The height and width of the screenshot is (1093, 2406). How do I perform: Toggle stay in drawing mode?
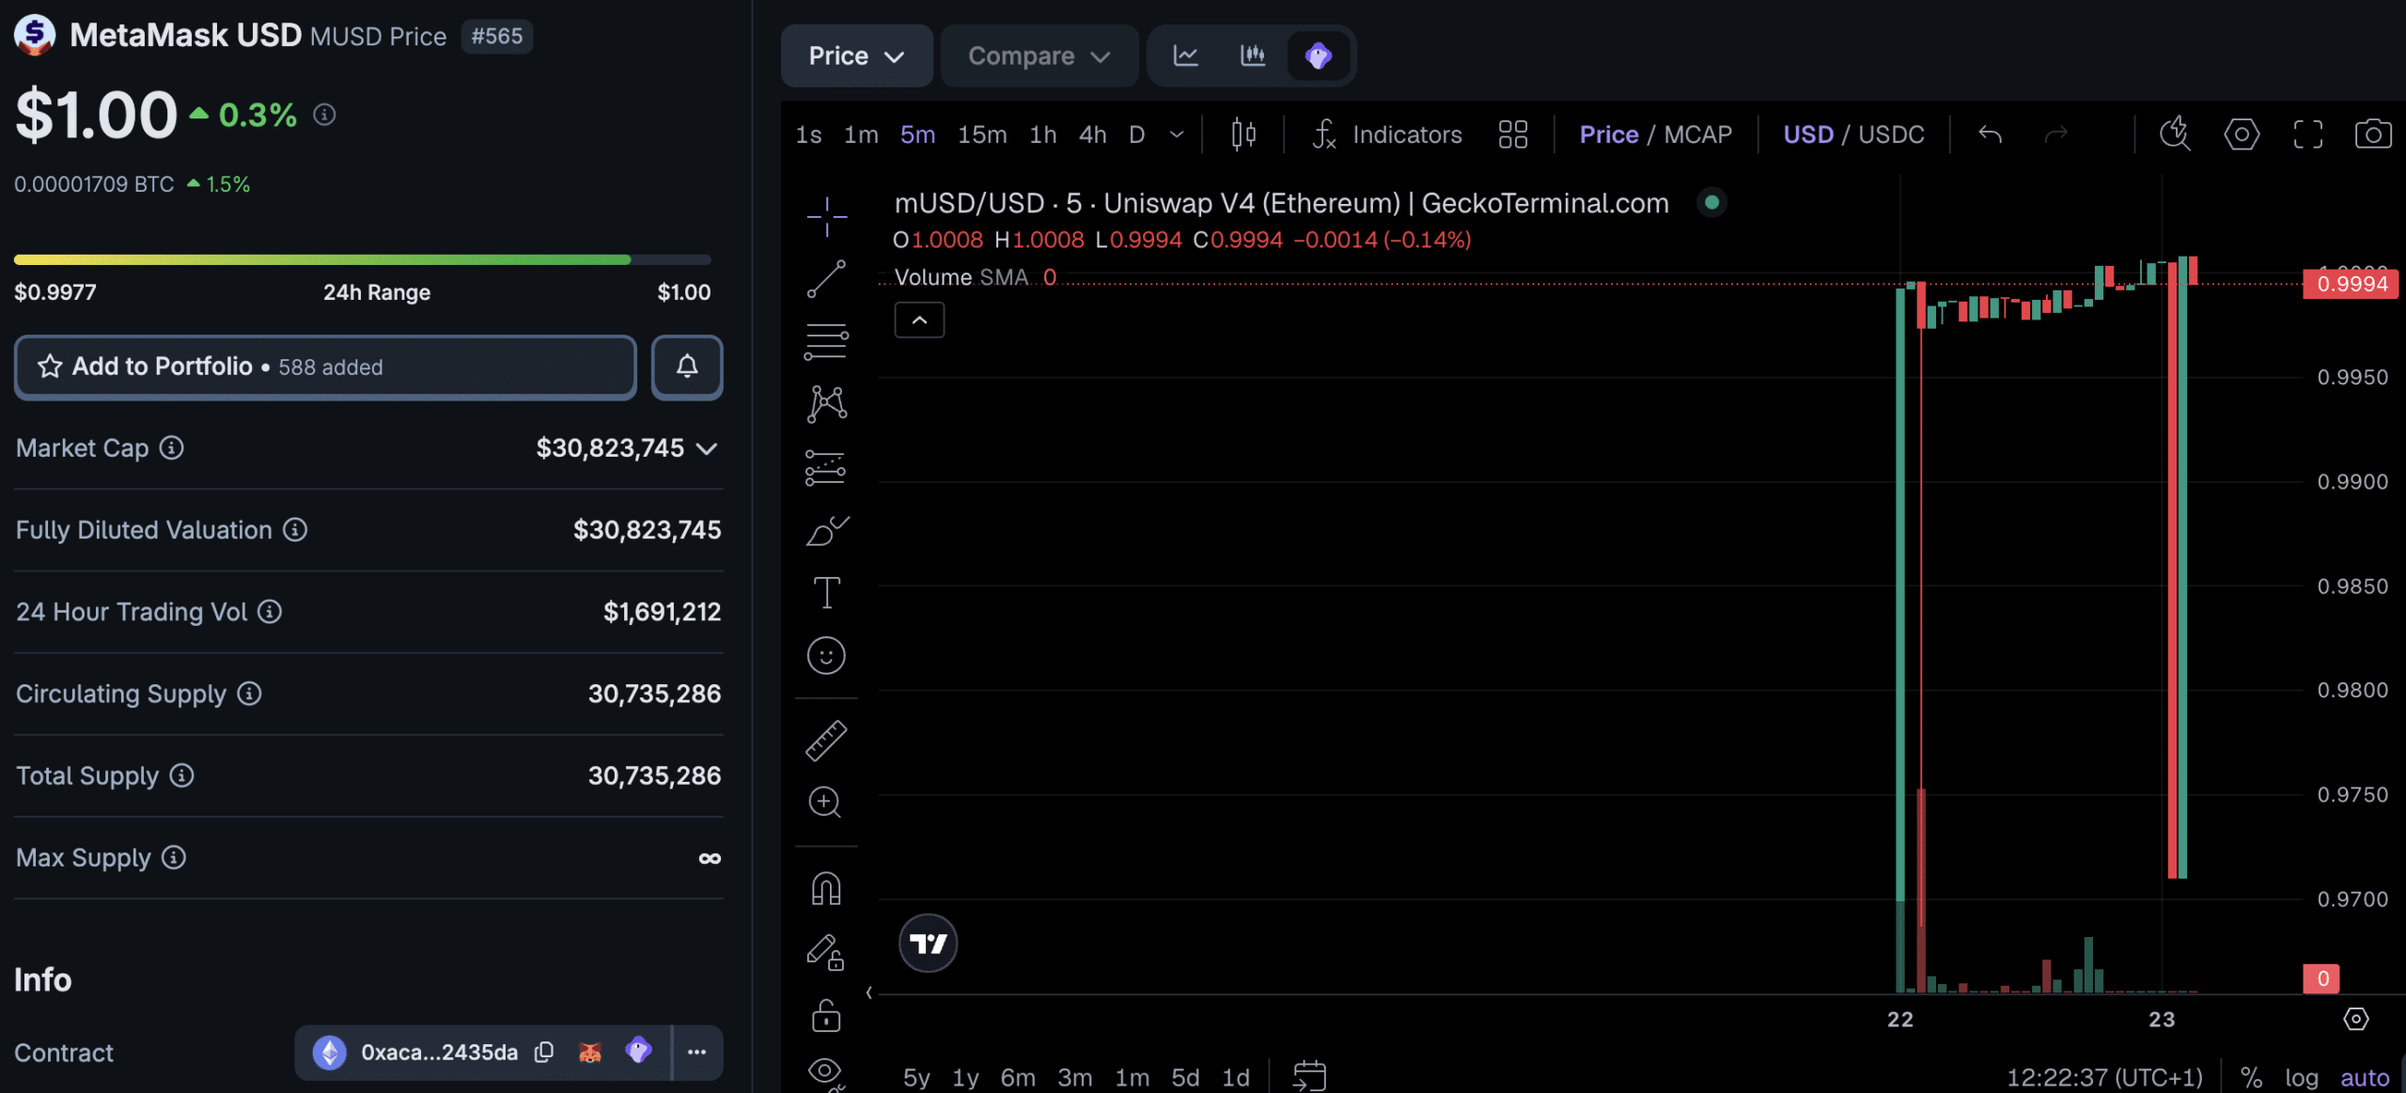(x=826, y=952)
